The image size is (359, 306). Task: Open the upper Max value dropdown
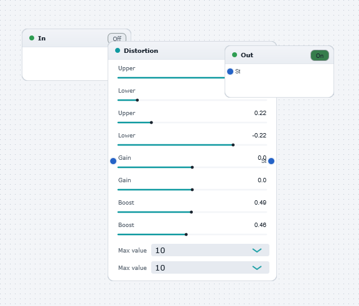click(210, 250)
